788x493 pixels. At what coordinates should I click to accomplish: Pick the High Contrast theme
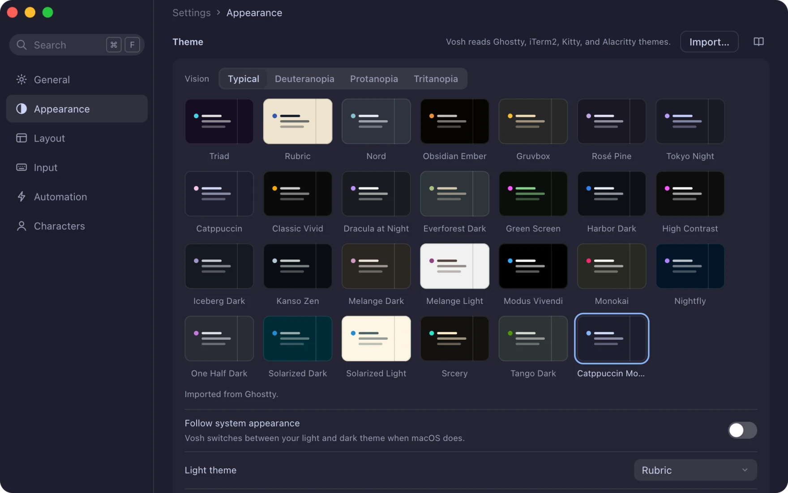pyautogui.click(x=690, y=194)
